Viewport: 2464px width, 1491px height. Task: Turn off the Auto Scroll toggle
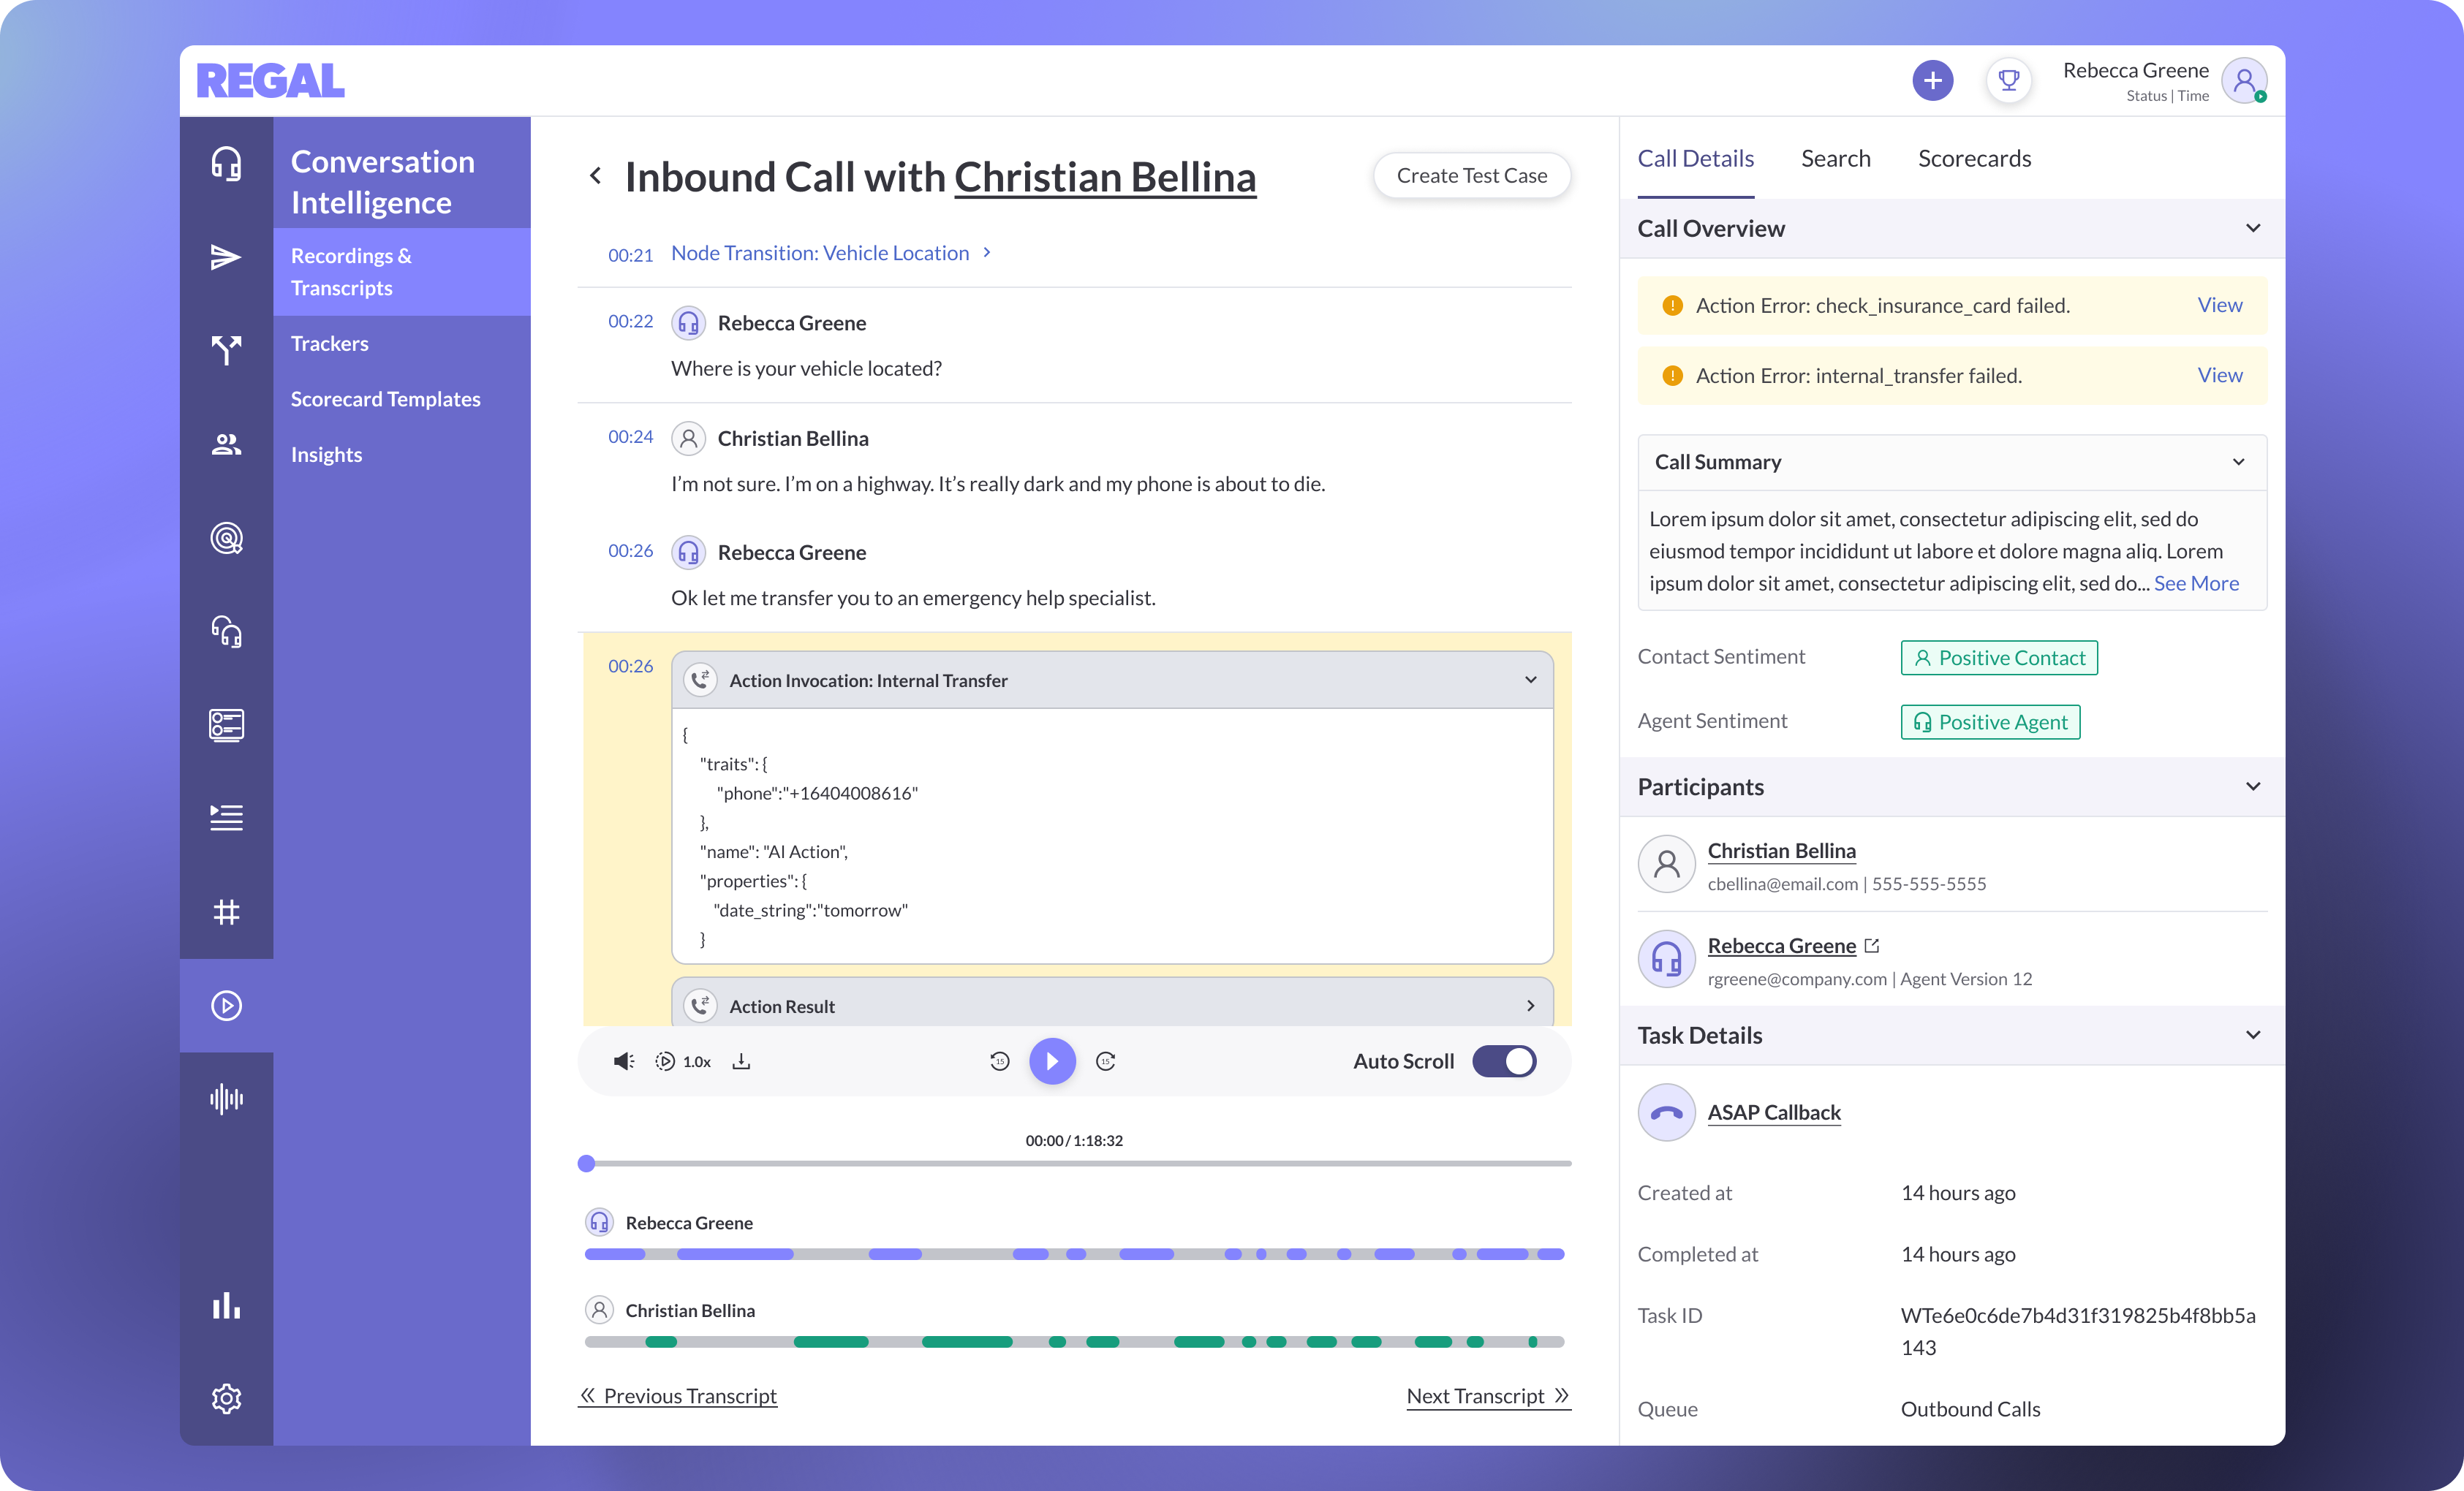tap(1503, 1061)
